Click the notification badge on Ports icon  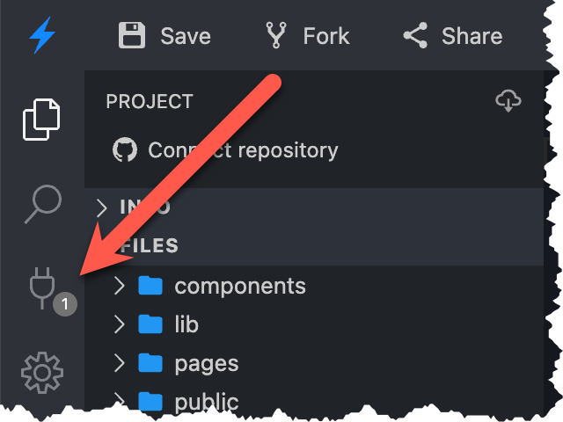(x=65, y=304)
